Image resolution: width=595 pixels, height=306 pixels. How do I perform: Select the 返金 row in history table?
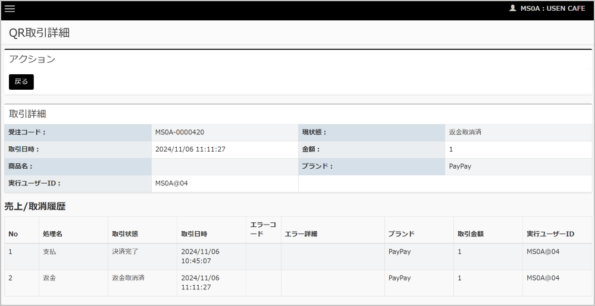[x=49, y=278]
